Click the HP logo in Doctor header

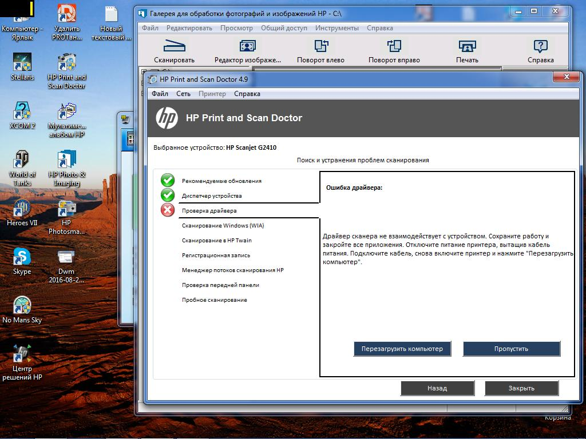pos(167,118)
